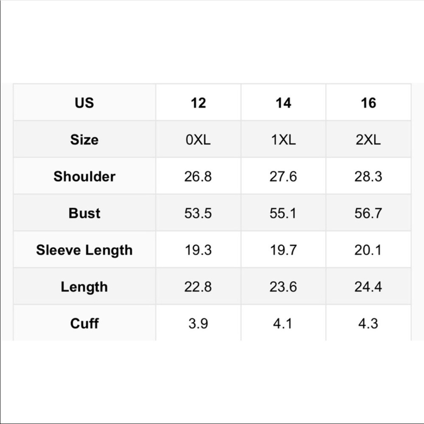424x424 pixels.
Task: Click the 55.1 bust measurement
Action: click(x=283, y=213)
